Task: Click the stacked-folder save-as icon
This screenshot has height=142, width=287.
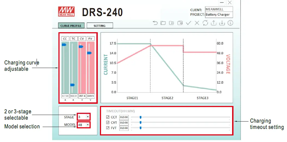Action: (x=180, y=23)
